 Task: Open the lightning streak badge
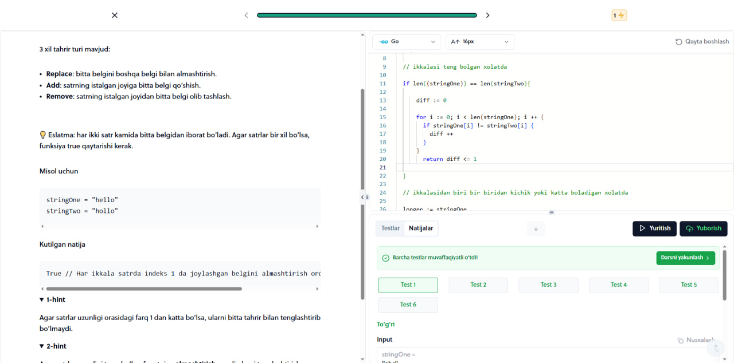coord(619,15)
